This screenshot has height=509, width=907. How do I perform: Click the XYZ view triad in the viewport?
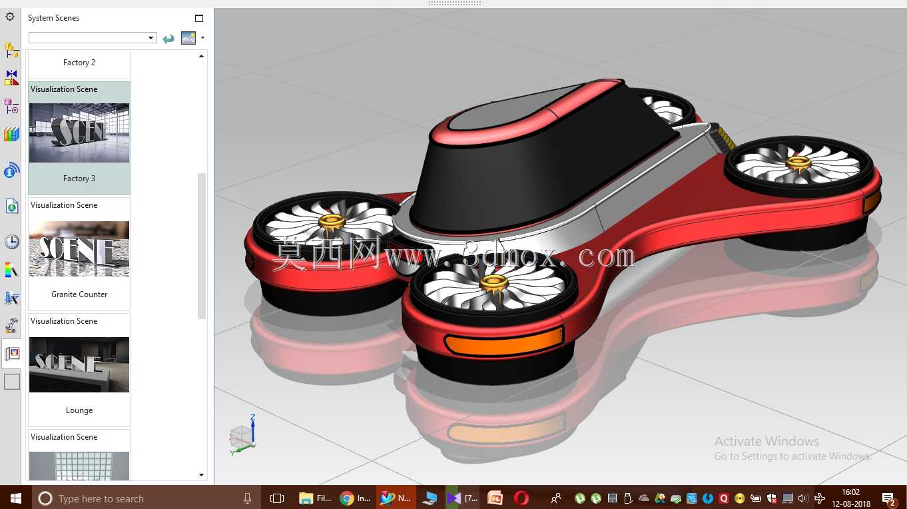click(243, 435)
